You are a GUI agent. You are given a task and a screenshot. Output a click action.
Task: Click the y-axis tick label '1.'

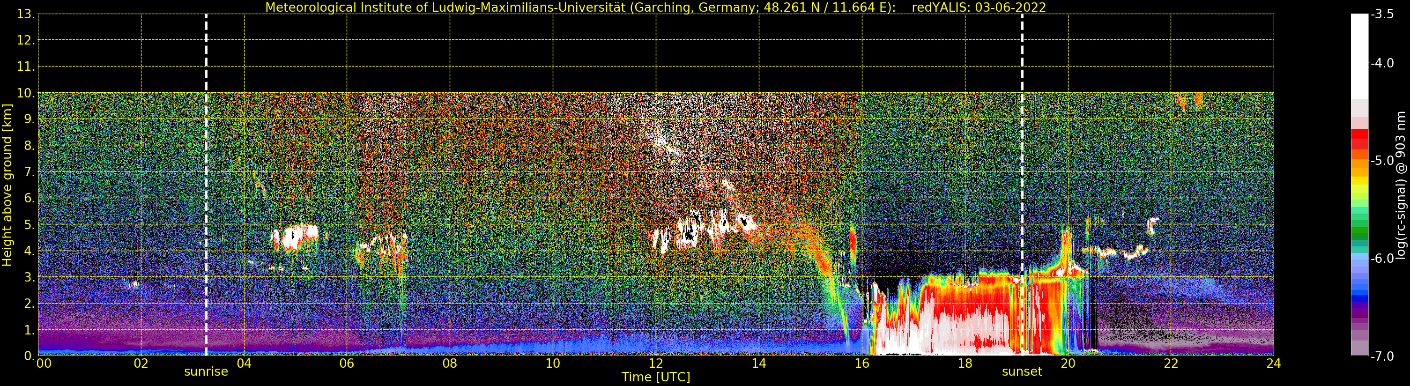[29, 330]
